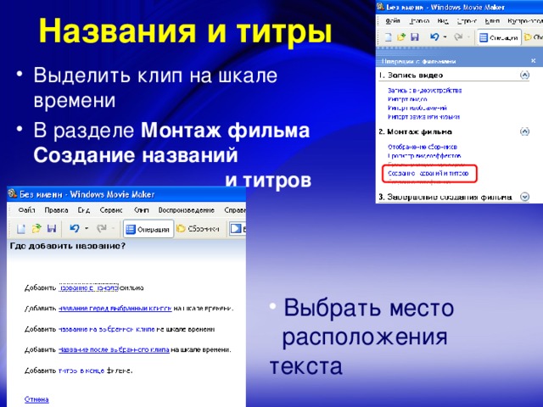Click '3. Завершение создания фильма' heading text
The width and height of the screenshot is (543, 407).
coord(445,197)
